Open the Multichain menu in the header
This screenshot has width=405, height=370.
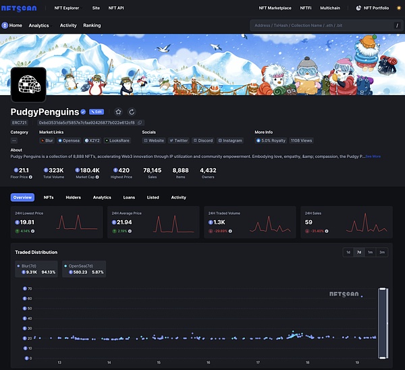click(330, 8)
